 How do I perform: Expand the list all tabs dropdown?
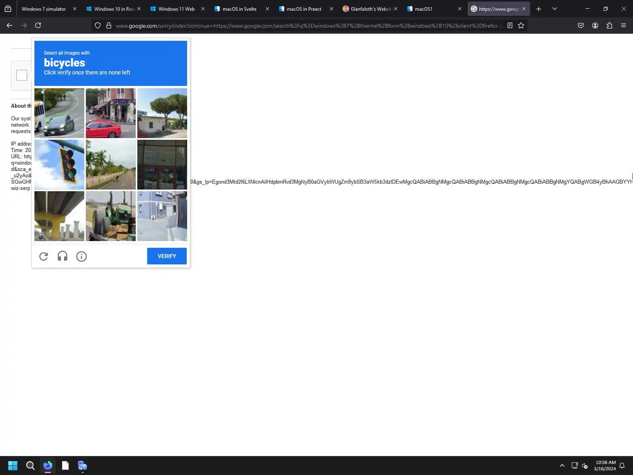555,9
